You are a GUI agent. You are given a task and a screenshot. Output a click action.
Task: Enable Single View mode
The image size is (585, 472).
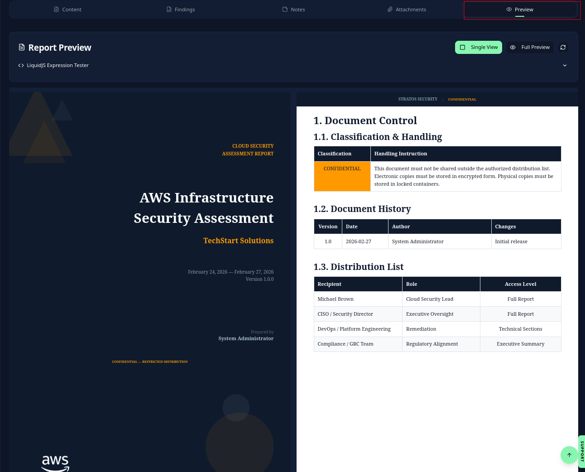pos(479,47)
